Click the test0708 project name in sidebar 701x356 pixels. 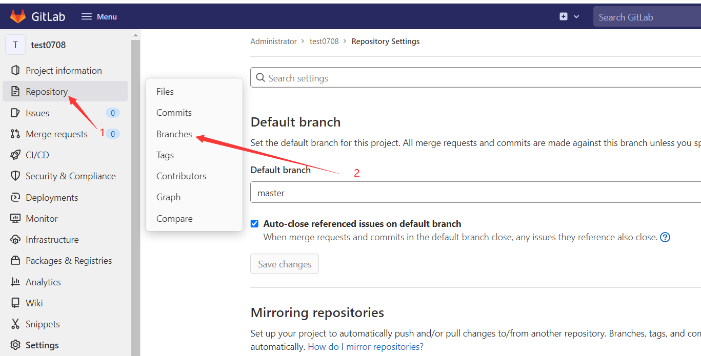coord(48,45)
